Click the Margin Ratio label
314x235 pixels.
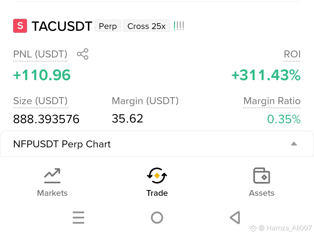point(272,101)
